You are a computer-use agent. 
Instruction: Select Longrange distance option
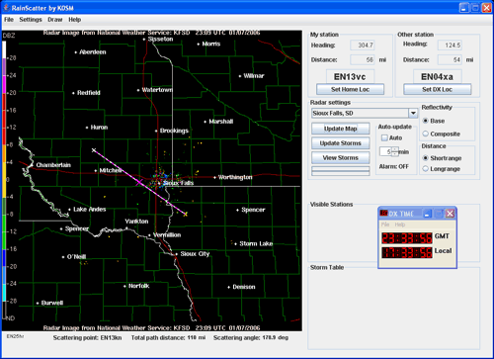pyautogui.click(x=426, y=169)
